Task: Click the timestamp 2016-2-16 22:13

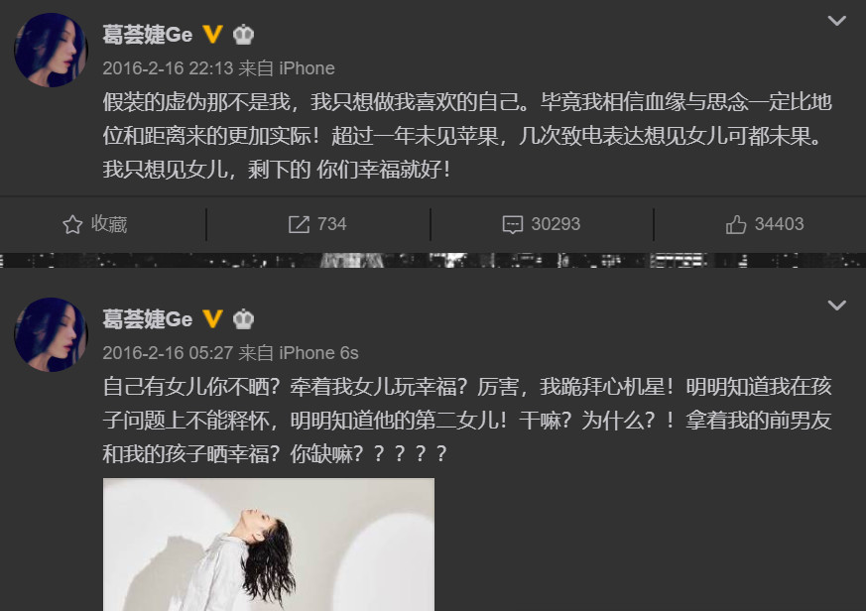Action: (168, 68)
